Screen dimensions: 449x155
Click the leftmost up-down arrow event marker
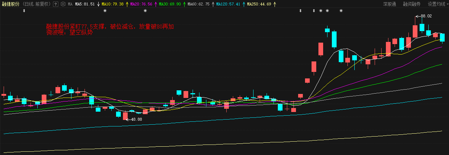point(24,11)
